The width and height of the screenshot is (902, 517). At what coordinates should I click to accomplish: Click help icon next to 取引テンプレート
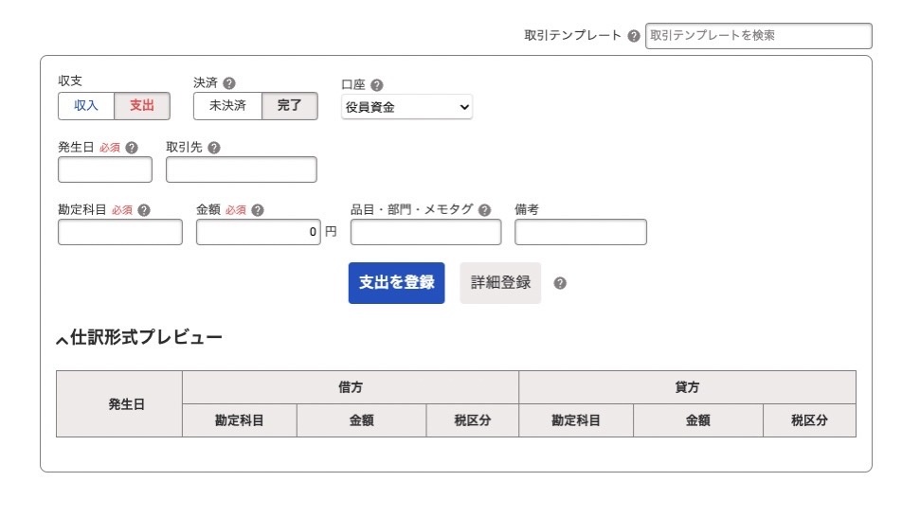coord(633,36)
